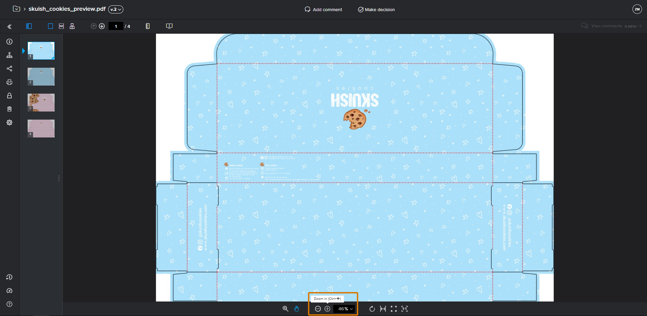Viewport: 647px width, 316px height.
Task: Open the hierarchy/workflow icon in sidebar
Action: (9, 55)
